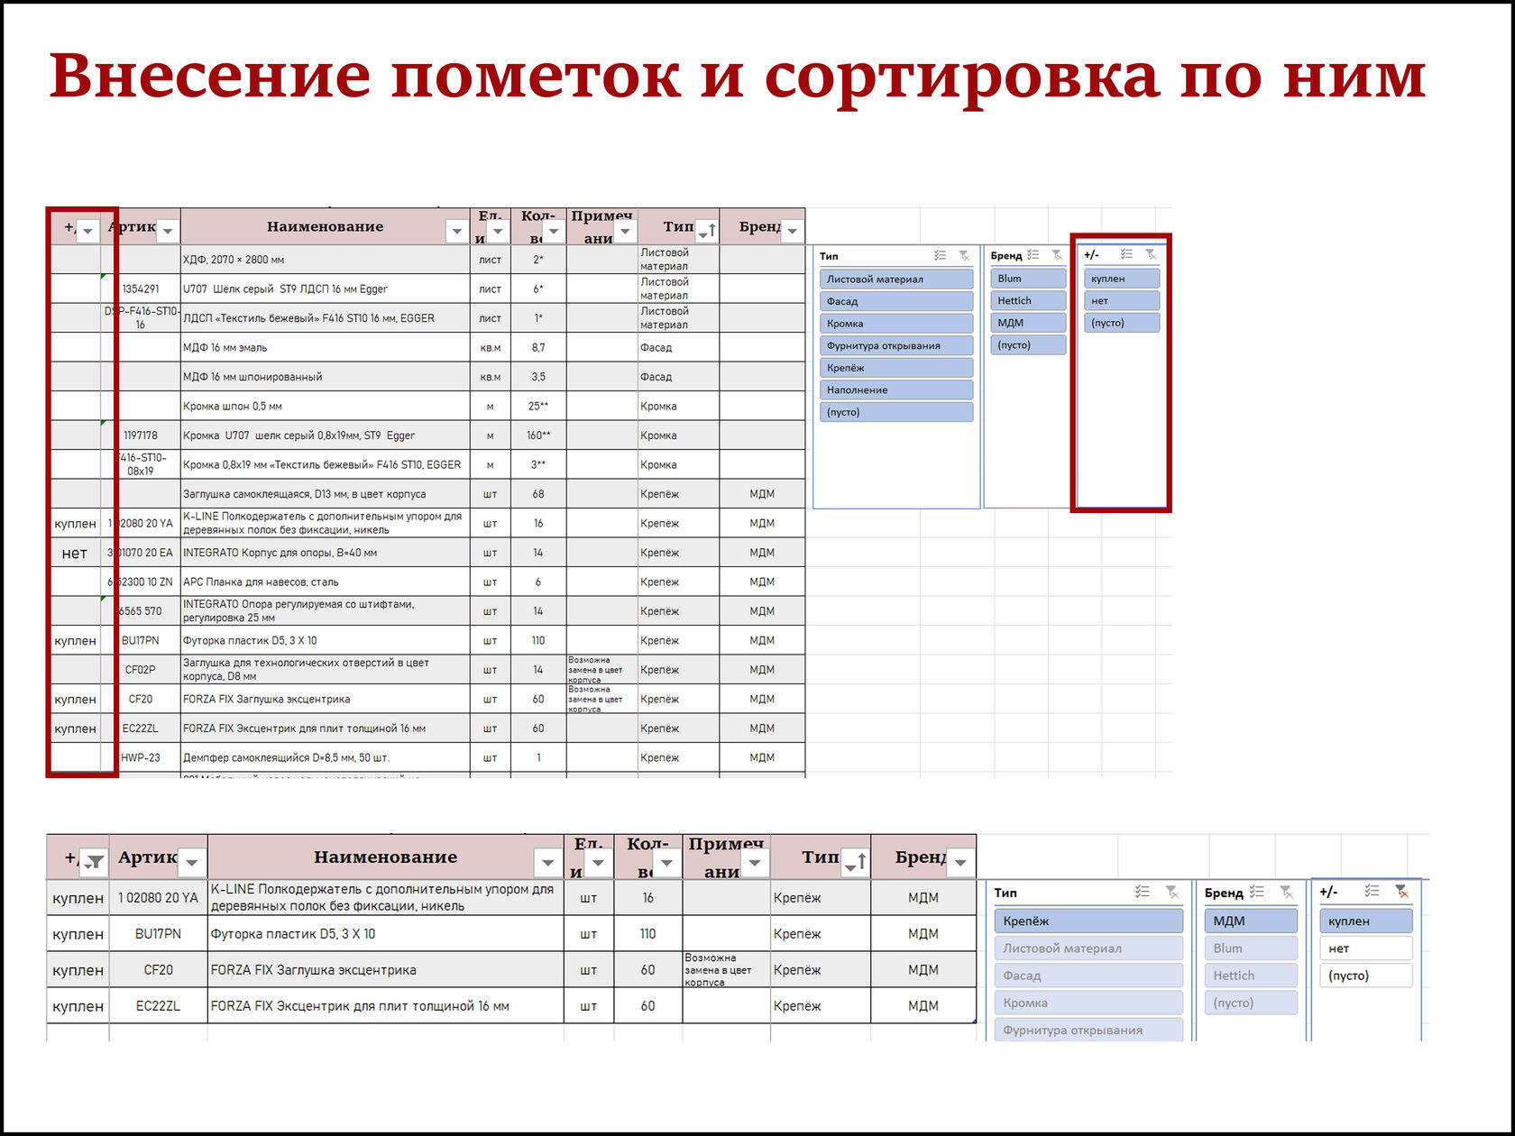1515x1136 pixels.
Task: Clear filter icon in upper Бренд slicer
Action: click(1057, 255)
